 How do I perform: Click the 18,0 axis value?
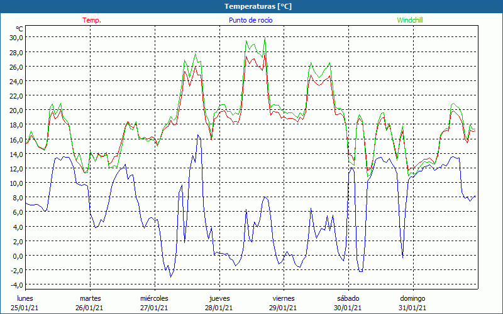pos(16,124)
